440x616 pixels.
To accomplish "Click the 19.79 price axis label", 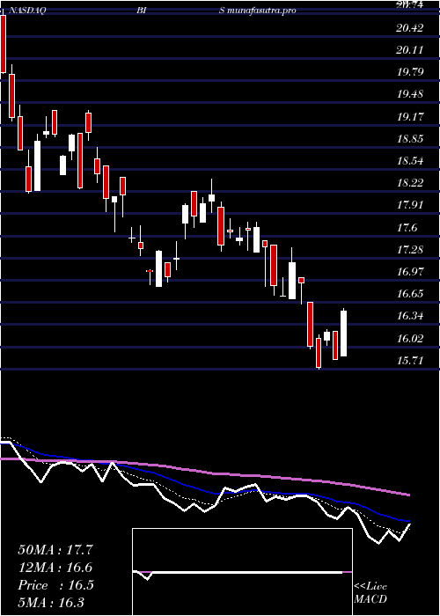I will [x=410, y=72].
